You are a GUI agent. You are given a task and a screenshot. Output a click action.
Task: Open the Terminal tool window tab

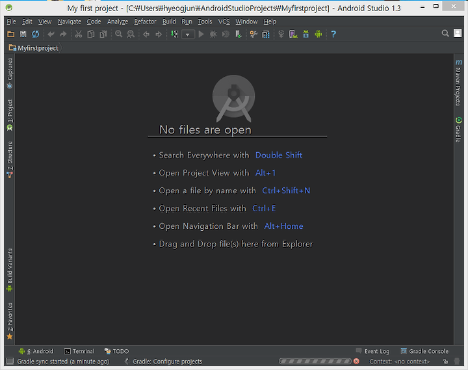coord(79,351)
